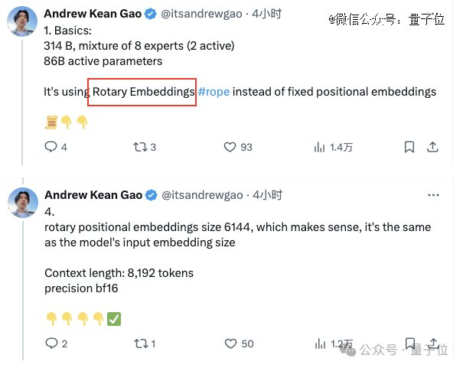The height and width of the screenshot is (368, 463).
Task: Open avatar thumbnail of the second tweet
Action: (24, 204)
